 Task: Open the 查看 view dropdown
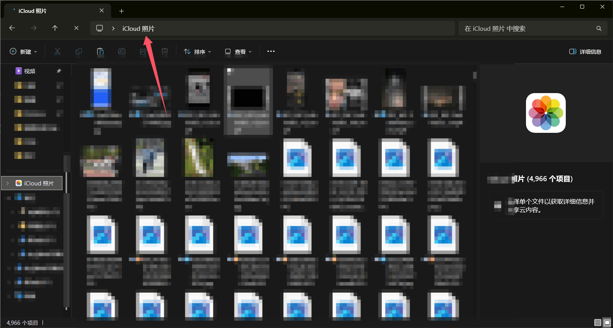pos(238,51)
